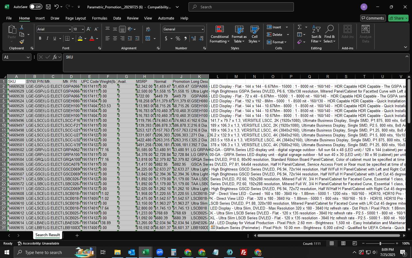Click the Share button
This screenshot has height=258, width=412.
(x=398, y=18)
